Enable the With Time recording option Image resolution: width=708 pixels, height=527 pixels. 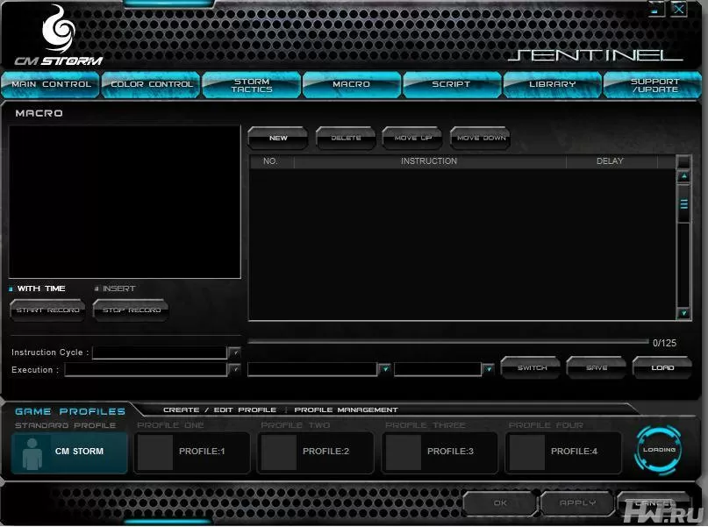coord(11,289)
